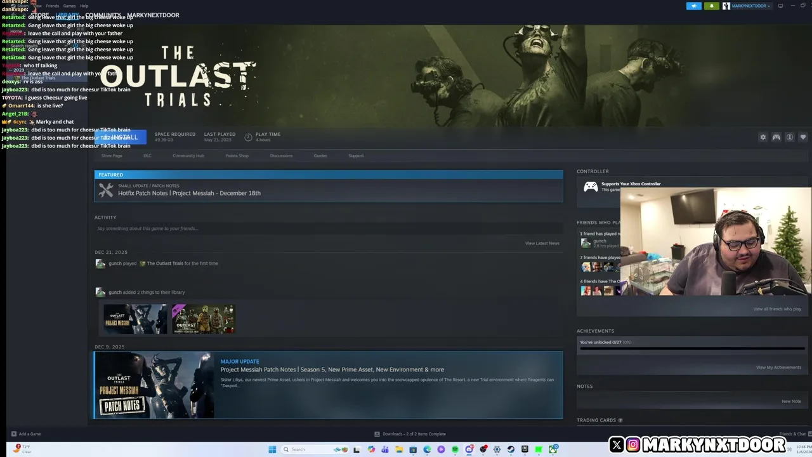812x457 pixels.
Task: Open green notifications bell
Action: (711, 6)
